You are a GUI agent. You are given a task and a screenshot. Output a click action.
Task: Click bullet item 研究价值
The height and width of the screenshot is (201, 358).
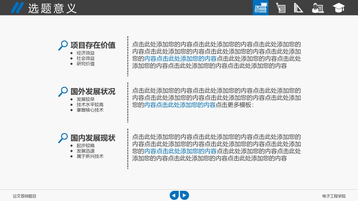(x=86, y=64)
